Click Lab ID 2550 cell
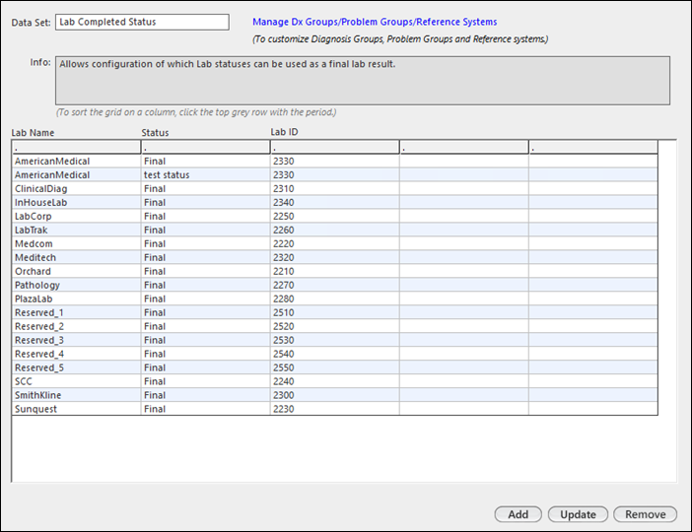 point(334,367)
